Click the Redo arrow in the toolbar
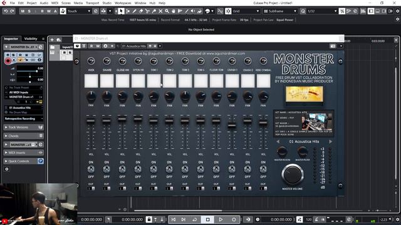This screenshot has width=401, height=225. [x=12, y=11]
